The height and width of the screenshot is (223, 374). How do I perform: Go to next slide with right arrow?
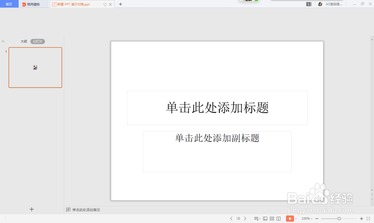245,219
